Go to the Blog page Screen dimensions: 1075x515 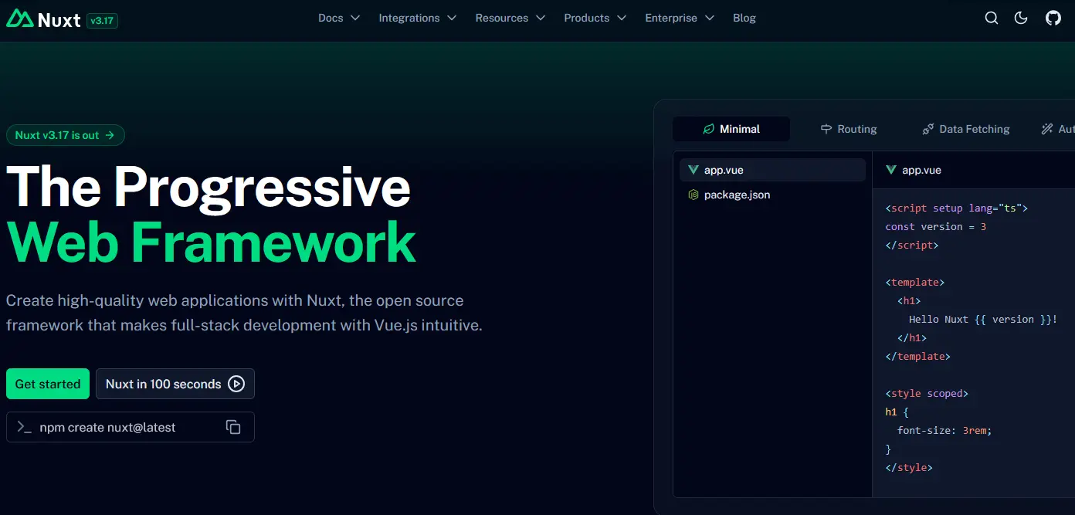pos(744,18)
